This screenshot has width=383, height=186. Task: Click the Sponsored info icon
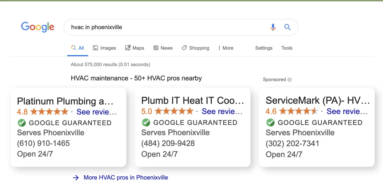tap(289, 80)
